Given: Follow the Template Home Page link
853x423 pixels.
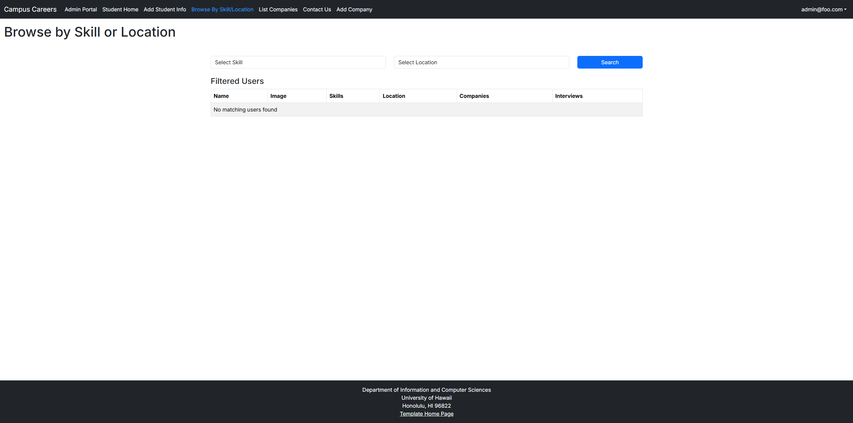Looking at the screenshot, I should 426,414.
